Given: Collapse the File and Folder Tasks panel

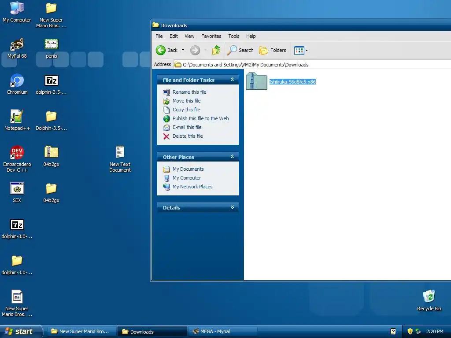Looking at the screenshot, I should click(232, 80).
